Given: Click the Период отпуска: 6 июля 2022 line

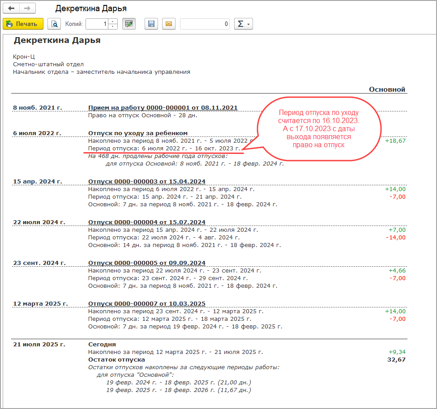Looking at the screenshot, I should pyautogui.click(x=164, y=149).
